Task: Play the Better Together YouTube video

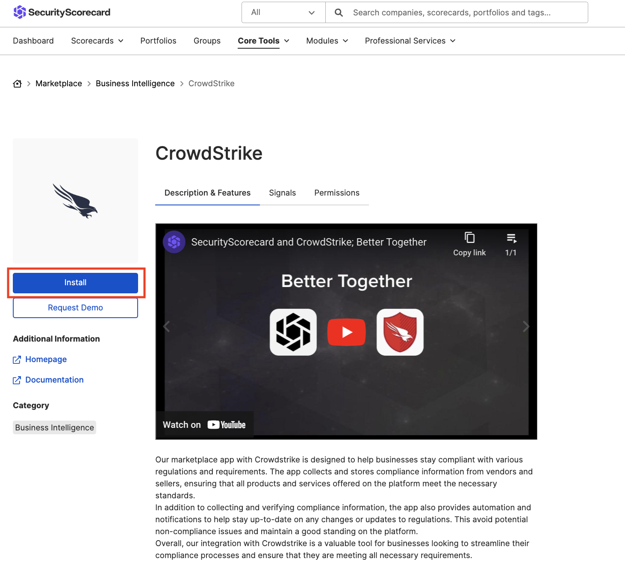Action: [346, 332]
